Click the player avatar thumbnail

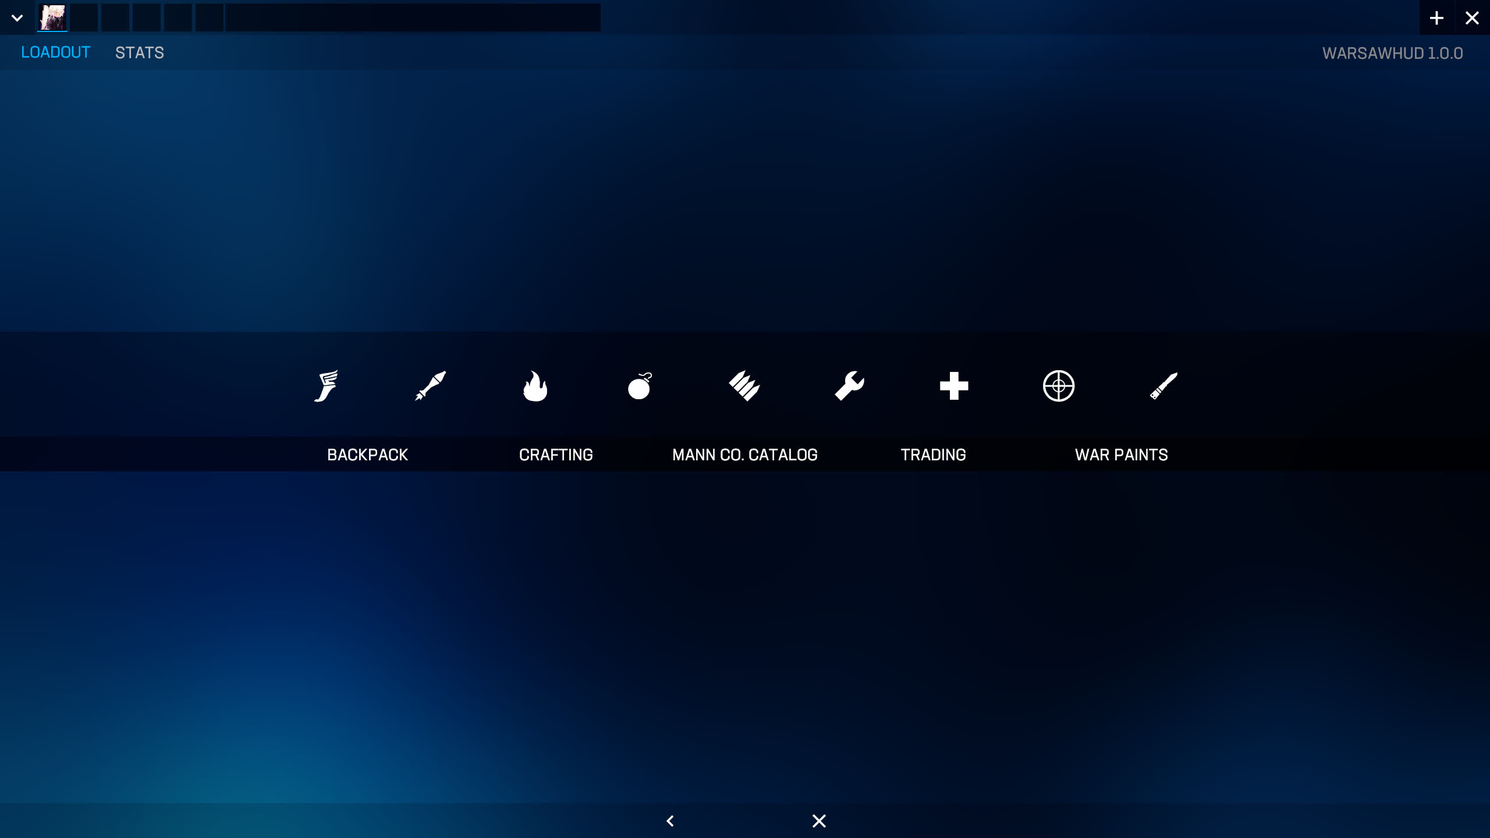[x=52, y=18]
